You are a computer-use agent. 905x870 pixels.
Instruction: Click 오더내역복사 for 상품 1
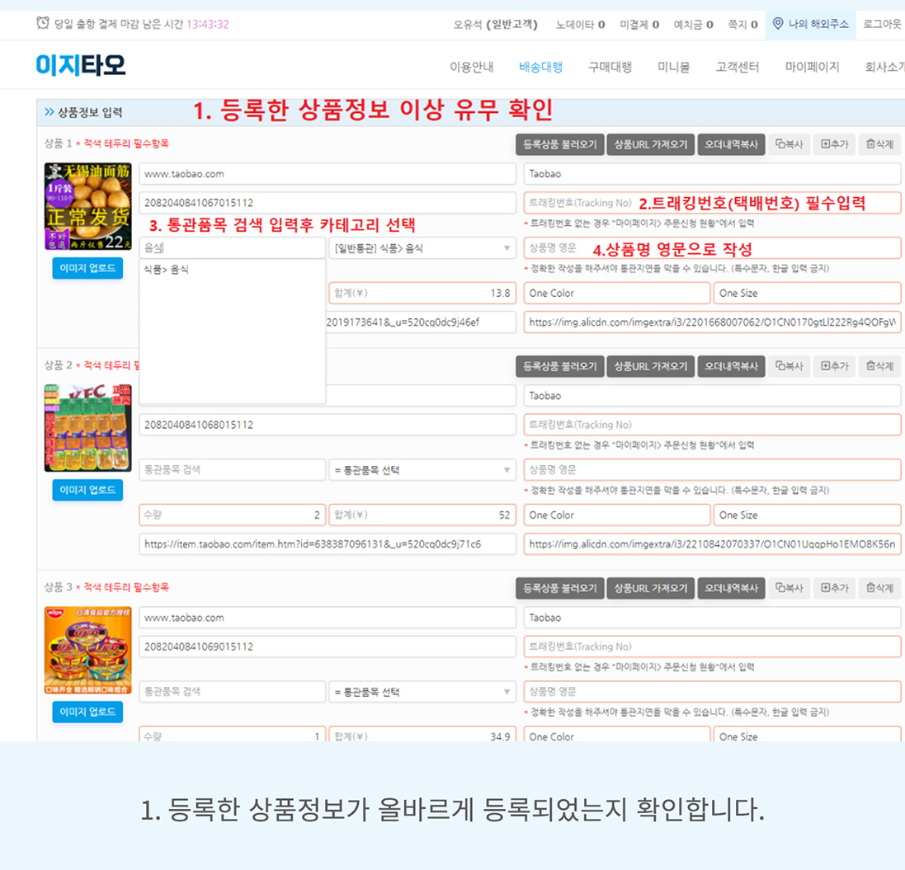click(x=731, y=144)
